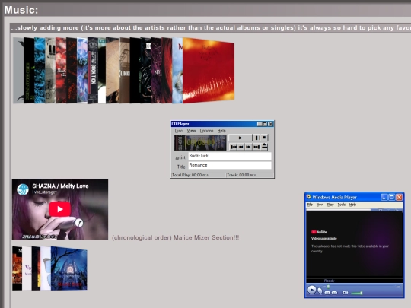
Task: Select the Buck-Tick spine album cover
Action: click(x=93, y=70)
